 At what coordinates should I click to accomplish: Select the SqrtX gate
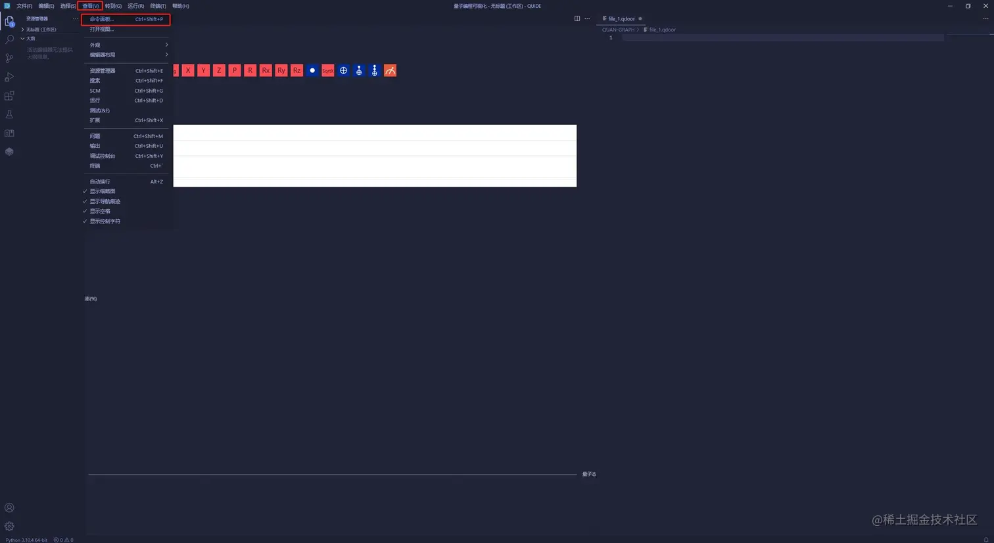point(328,70)
